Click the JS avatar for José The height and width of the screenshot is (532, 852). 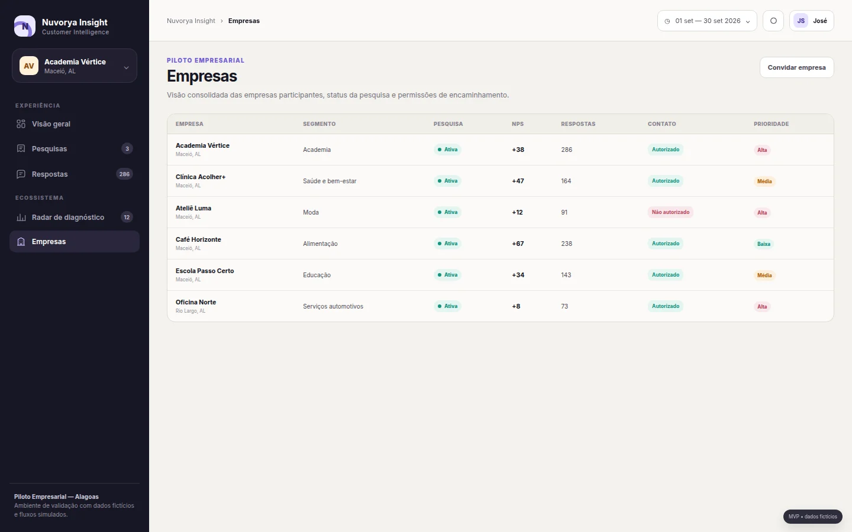801,21
